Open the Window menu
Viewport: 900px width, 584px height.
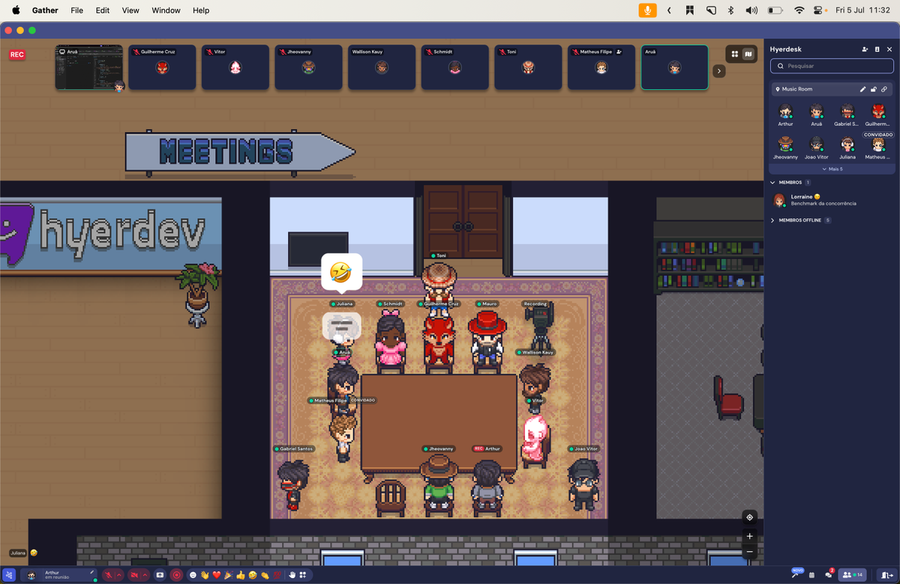166,10
